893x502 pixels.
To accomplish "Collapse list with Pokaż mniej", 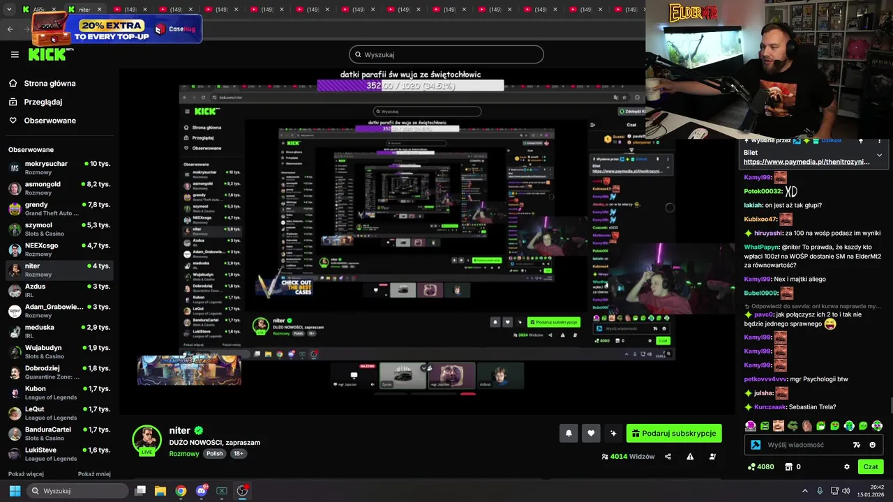I will click(94, 473).
